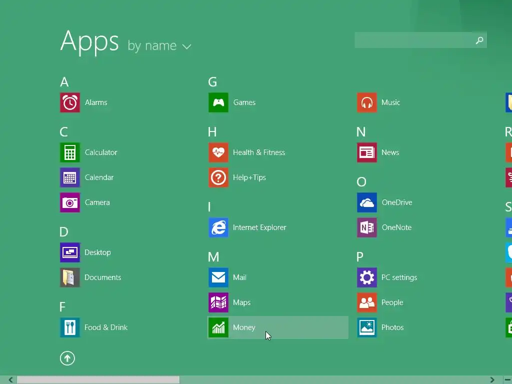This screenshot has width=512, height=384.
Task: Click the up-arrow circle to return to Start
Action: click(67, 358)
